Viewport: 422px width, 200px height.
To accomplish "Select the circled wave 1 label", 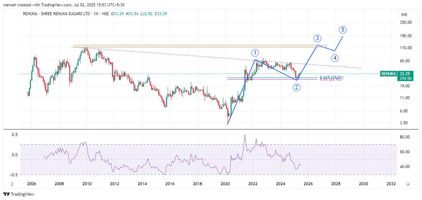I will click(255, 53).
